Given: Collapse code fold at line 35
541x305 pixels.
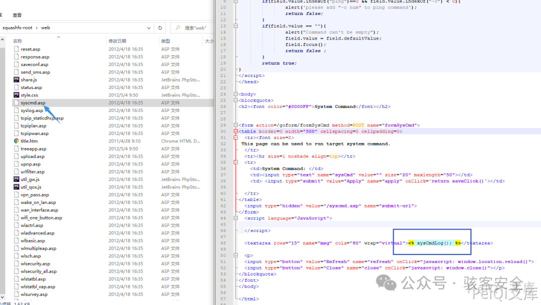Looking at the screenshot, I should (x=235, y=162).
